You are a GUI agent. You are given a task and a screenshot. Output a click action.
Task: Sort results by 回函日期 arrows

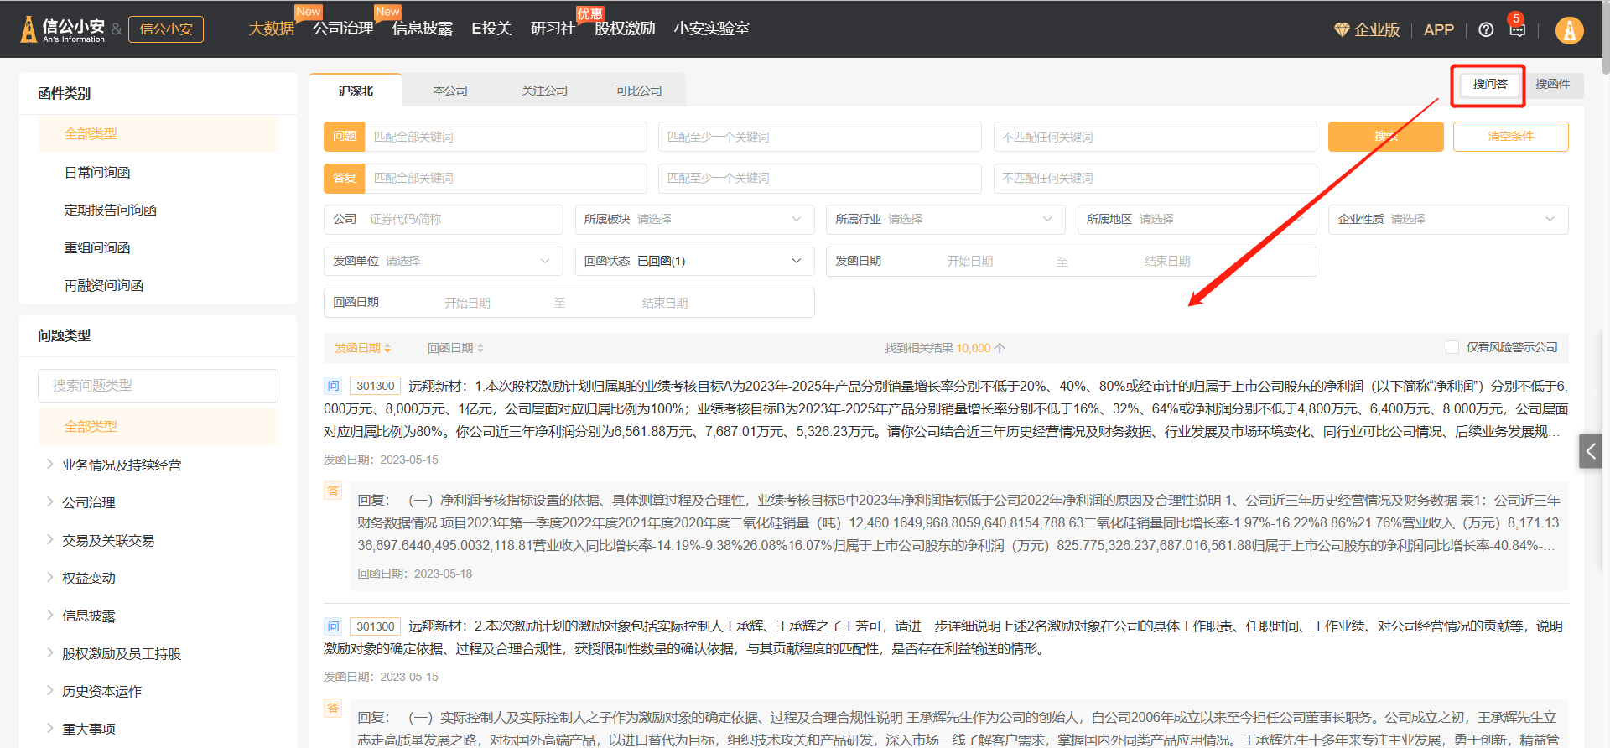point(480,348)
